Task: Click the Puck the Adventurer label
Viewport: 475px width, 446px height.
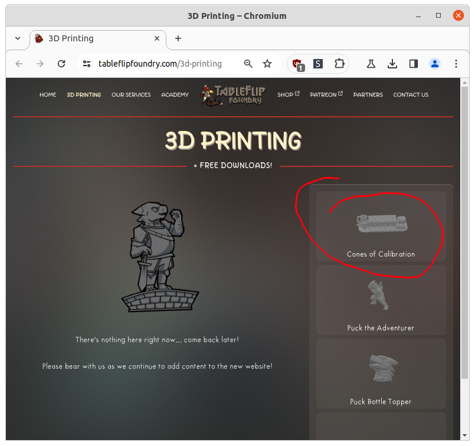Action: [381, 328]
